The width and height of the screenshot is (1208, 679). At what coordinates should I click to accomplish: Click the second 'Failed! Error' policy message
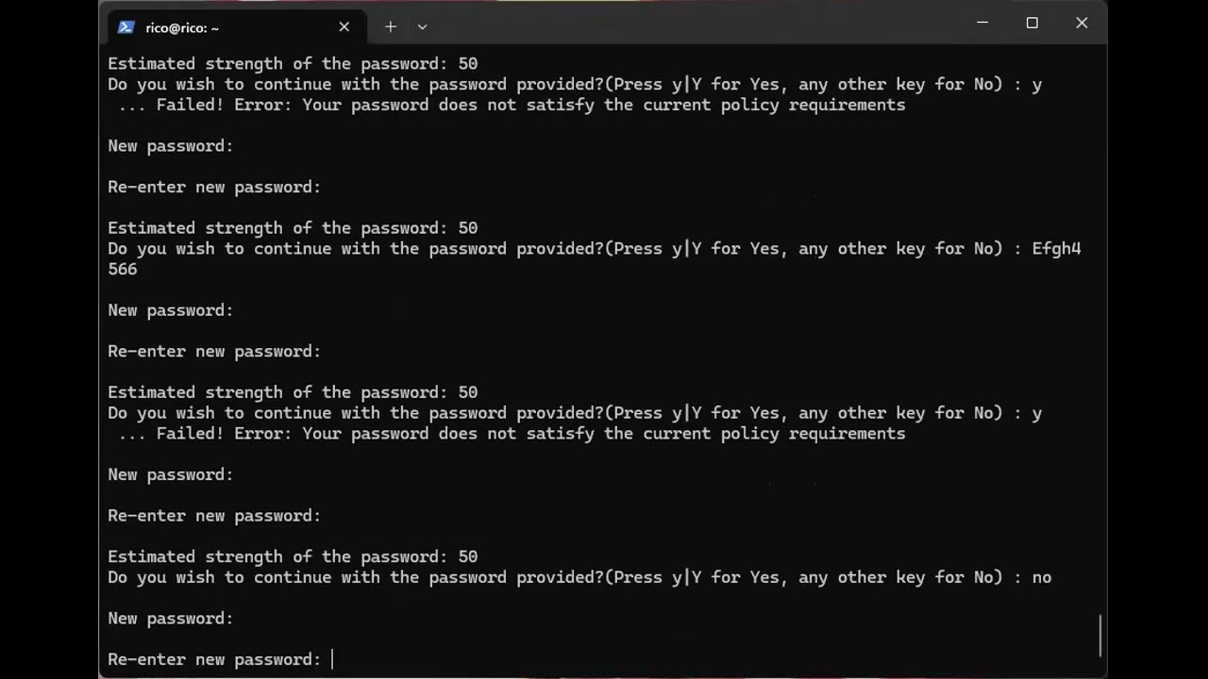click(512, 434)
